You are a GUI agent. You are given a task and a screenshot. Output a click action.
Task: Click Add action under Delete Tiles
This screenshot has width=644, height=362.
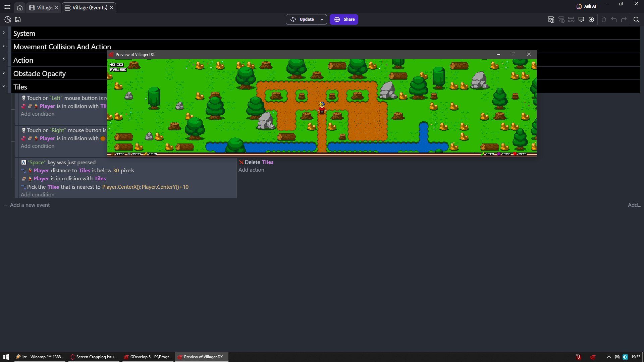click(x=251, y=170)
